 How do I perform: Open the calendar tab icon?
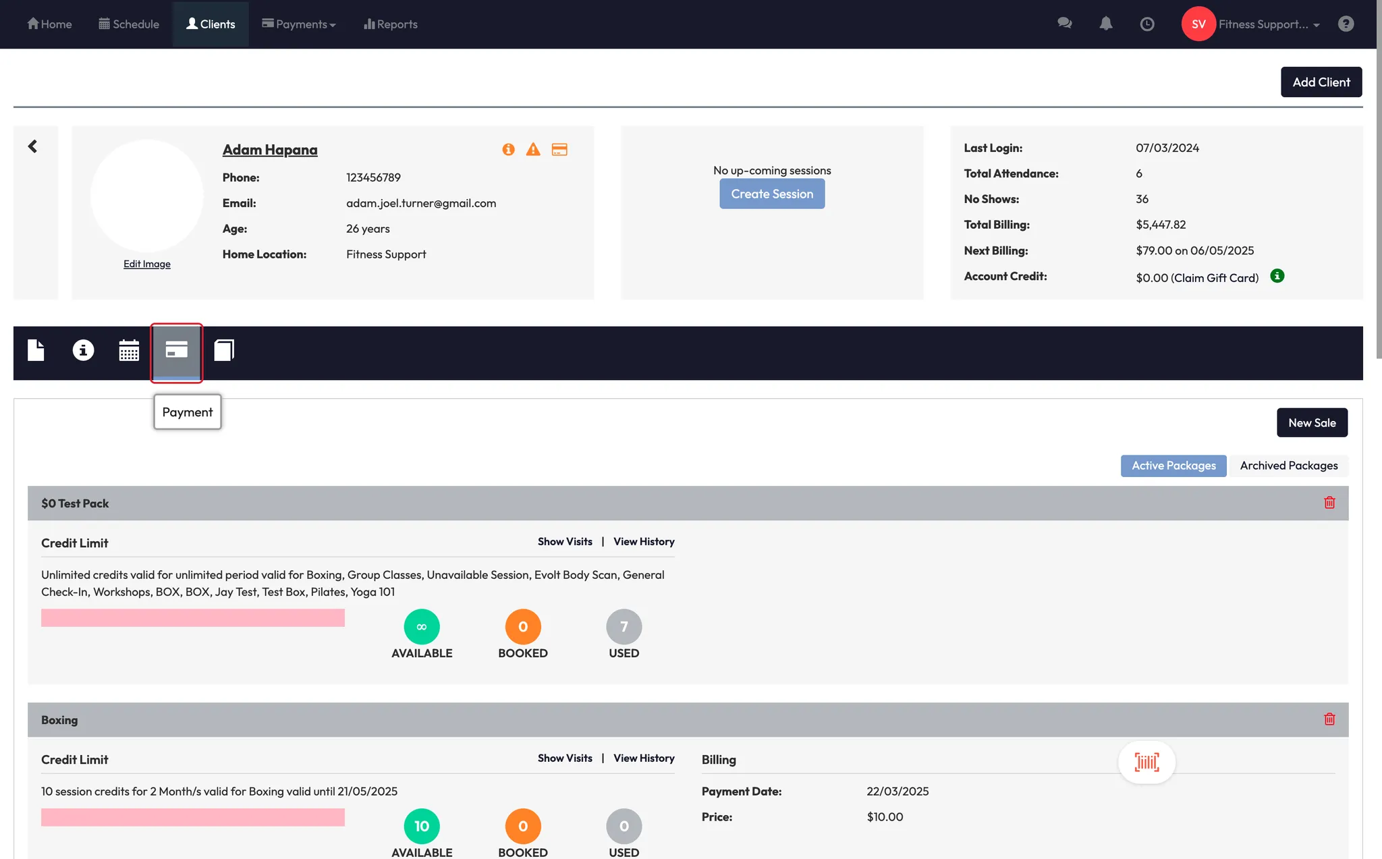coord(129,350)
